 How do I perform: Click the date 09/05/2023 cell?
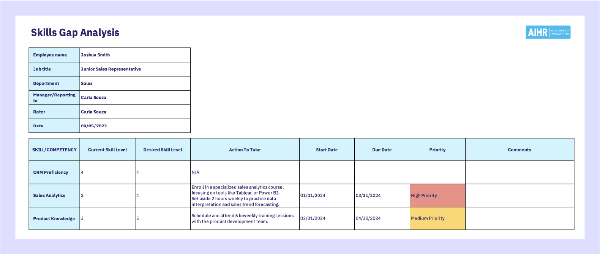135,126
